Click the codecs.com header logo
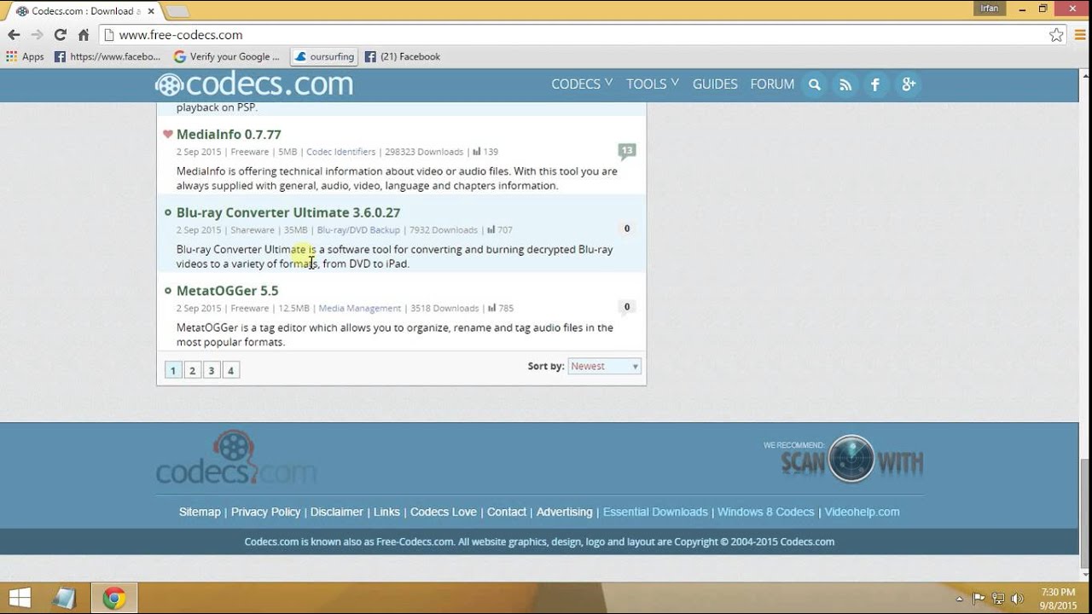 click(x=253, y=84)
